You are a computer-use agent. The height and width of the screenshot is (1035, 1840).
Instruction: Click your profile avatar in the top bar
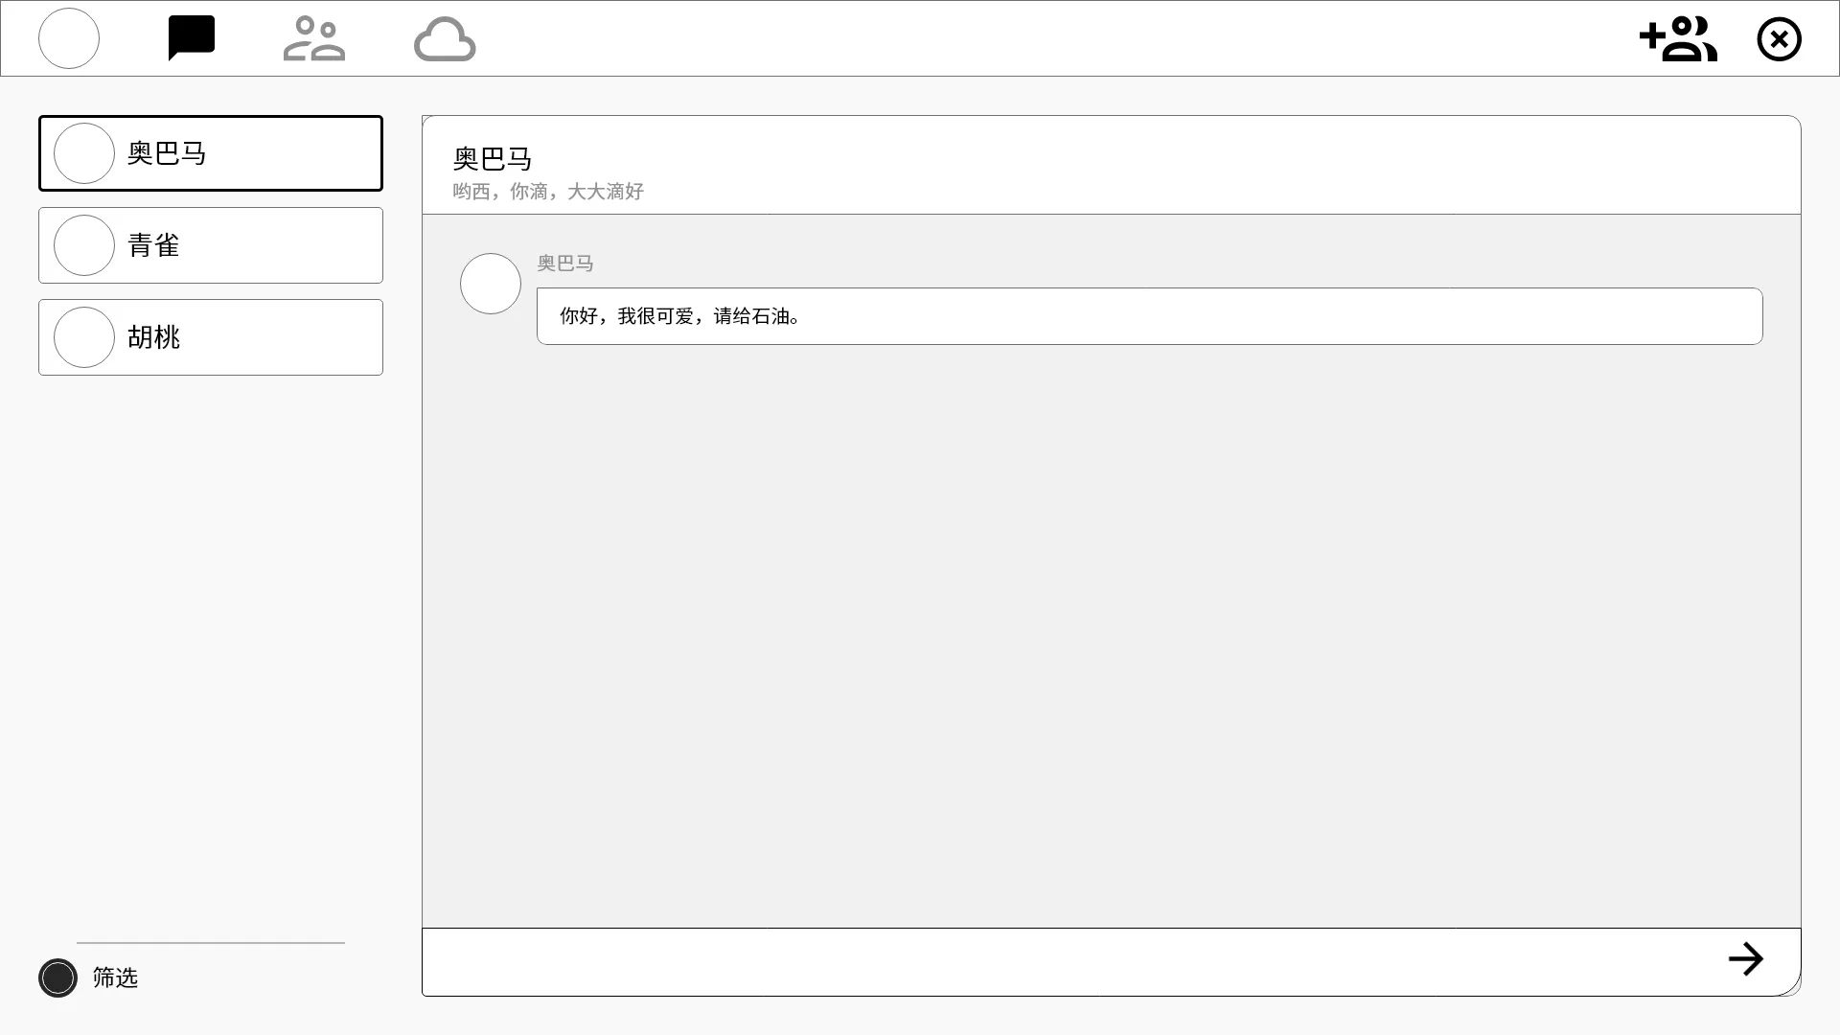(69, 38)
